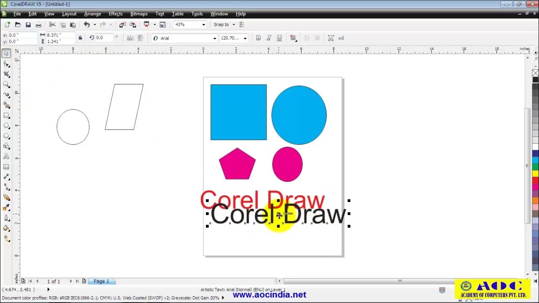
Task: Open the Options icon next to Snap to
Action: (x=242, y=25)
